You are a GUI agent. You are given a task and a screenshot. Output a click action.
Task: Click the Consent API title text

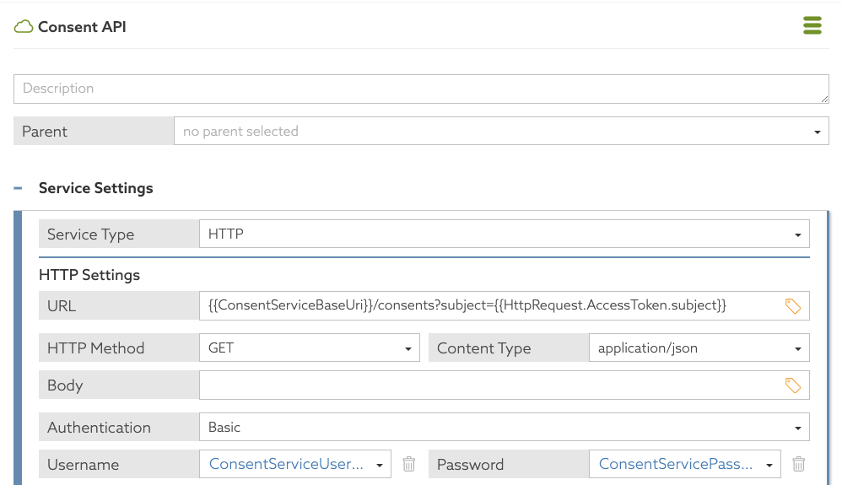coord(82,27)
